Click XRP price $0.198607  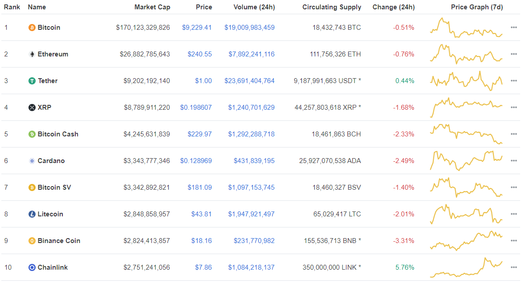195,108
